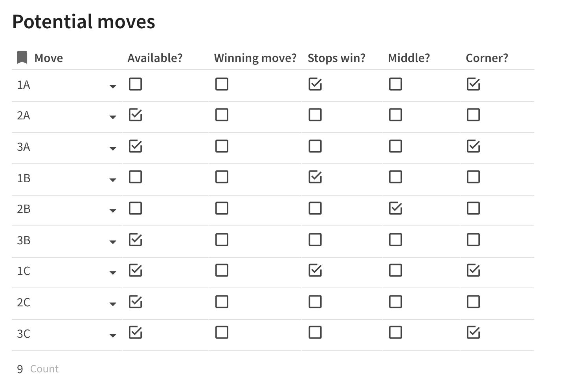Check the Available box for row 1A
The height and width of the screenshot is (392, 584).
pos(135,84)
